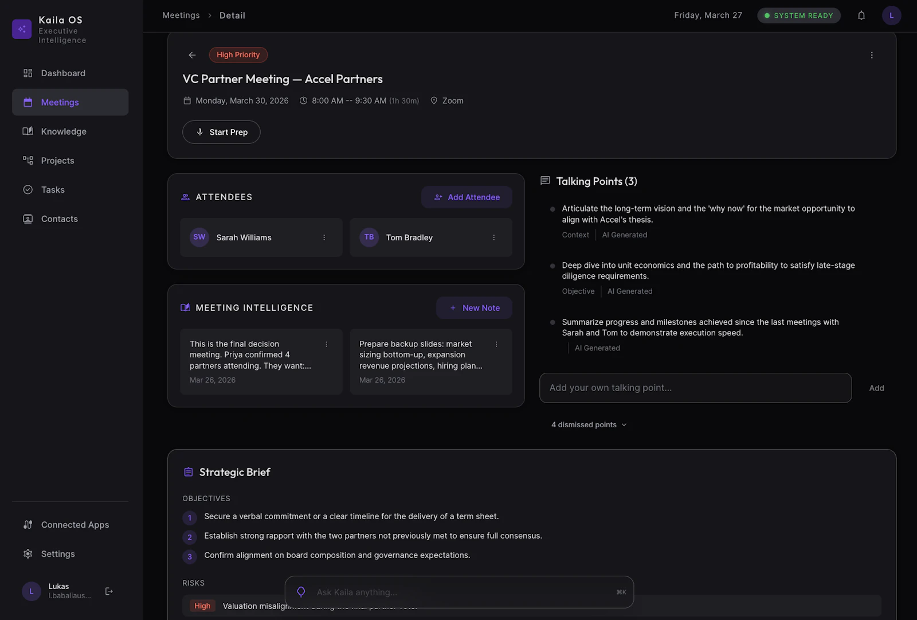Click the Objective tag under second talking point

pyautogui.click(x=578, y=291)
